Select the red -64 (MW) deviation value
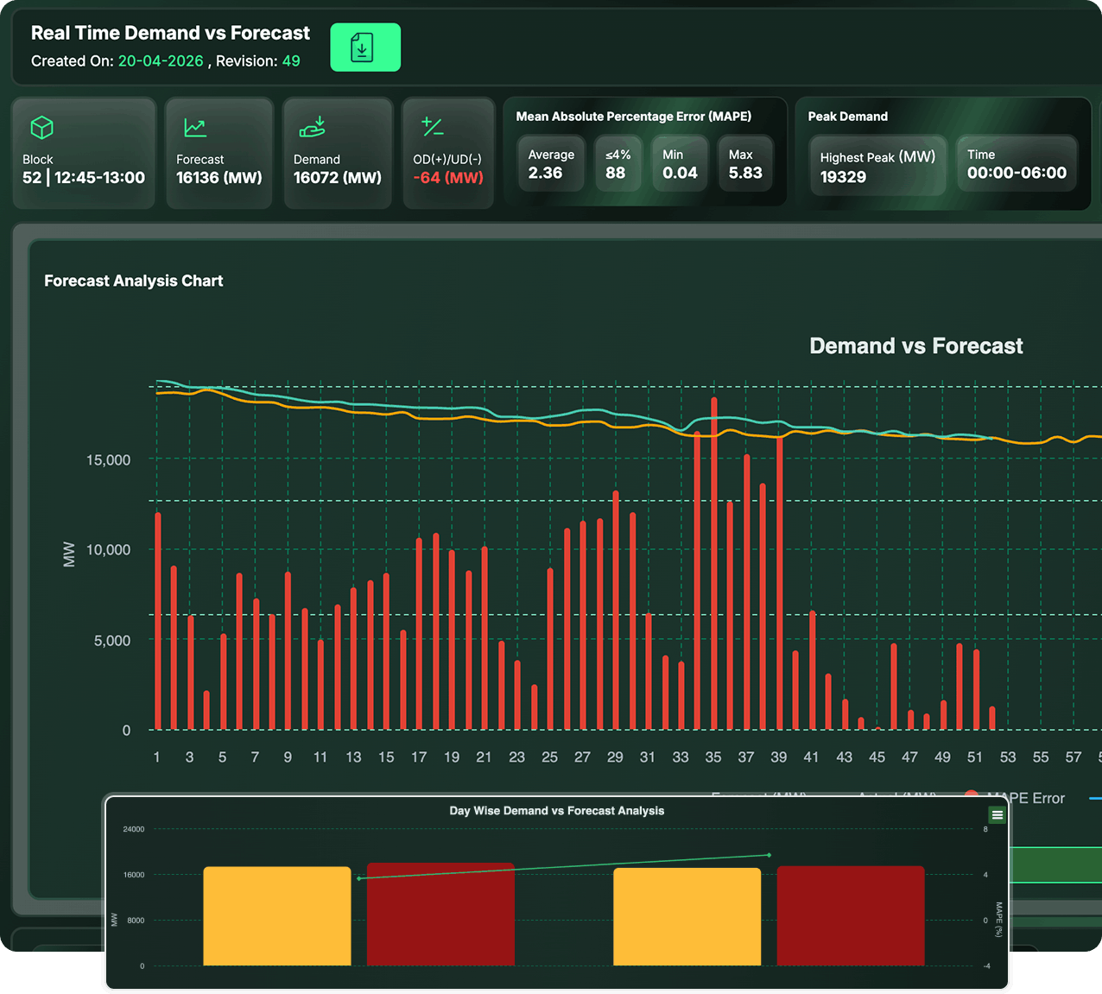Image resolution: width=1102 pixels, height=994 pixels. click(448, 178)
